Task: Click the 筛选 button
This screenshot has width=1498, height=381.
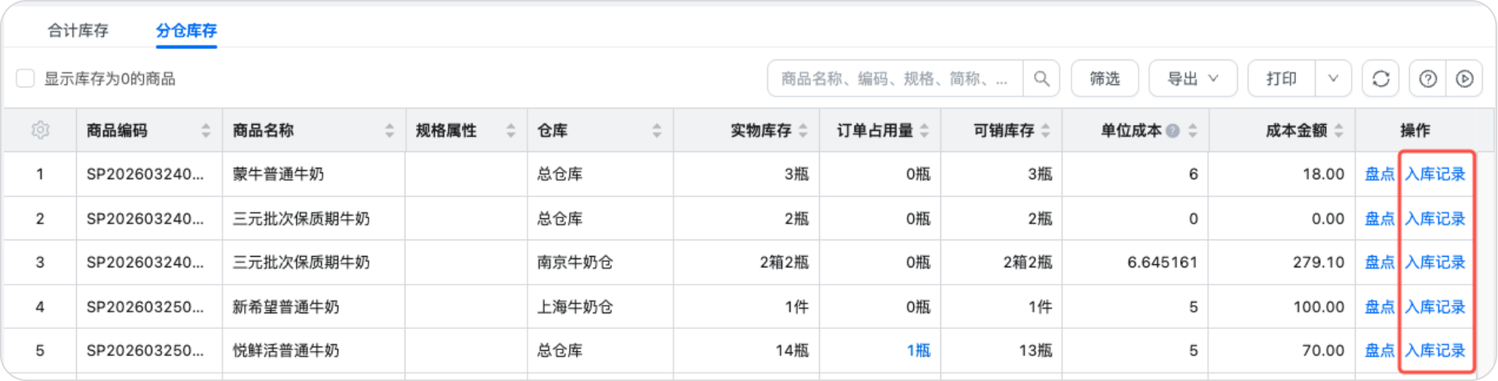Action: (x=1105, y=78)
